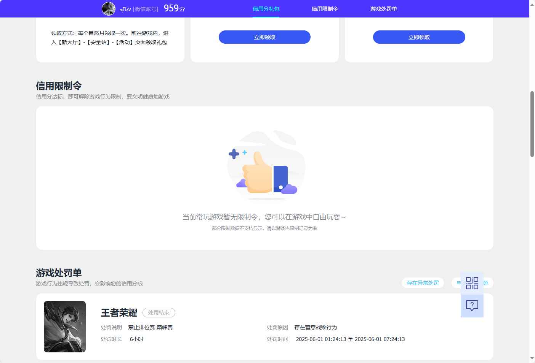Click the 王者荣耀 penalty card title
Screen dimensions: 535x363
(x=119, y=312)
